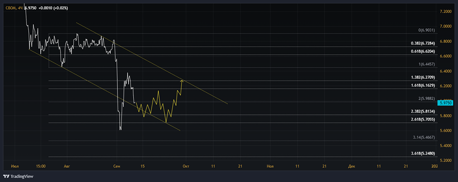458x182 pixels.
Task: Click the Дек label on time axis
Action: [x=352, y=166]
